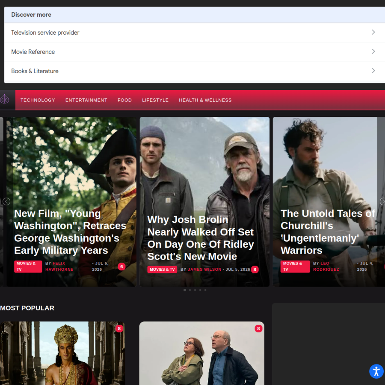Expand Movie Reference chevron

[x=373, y=52]
